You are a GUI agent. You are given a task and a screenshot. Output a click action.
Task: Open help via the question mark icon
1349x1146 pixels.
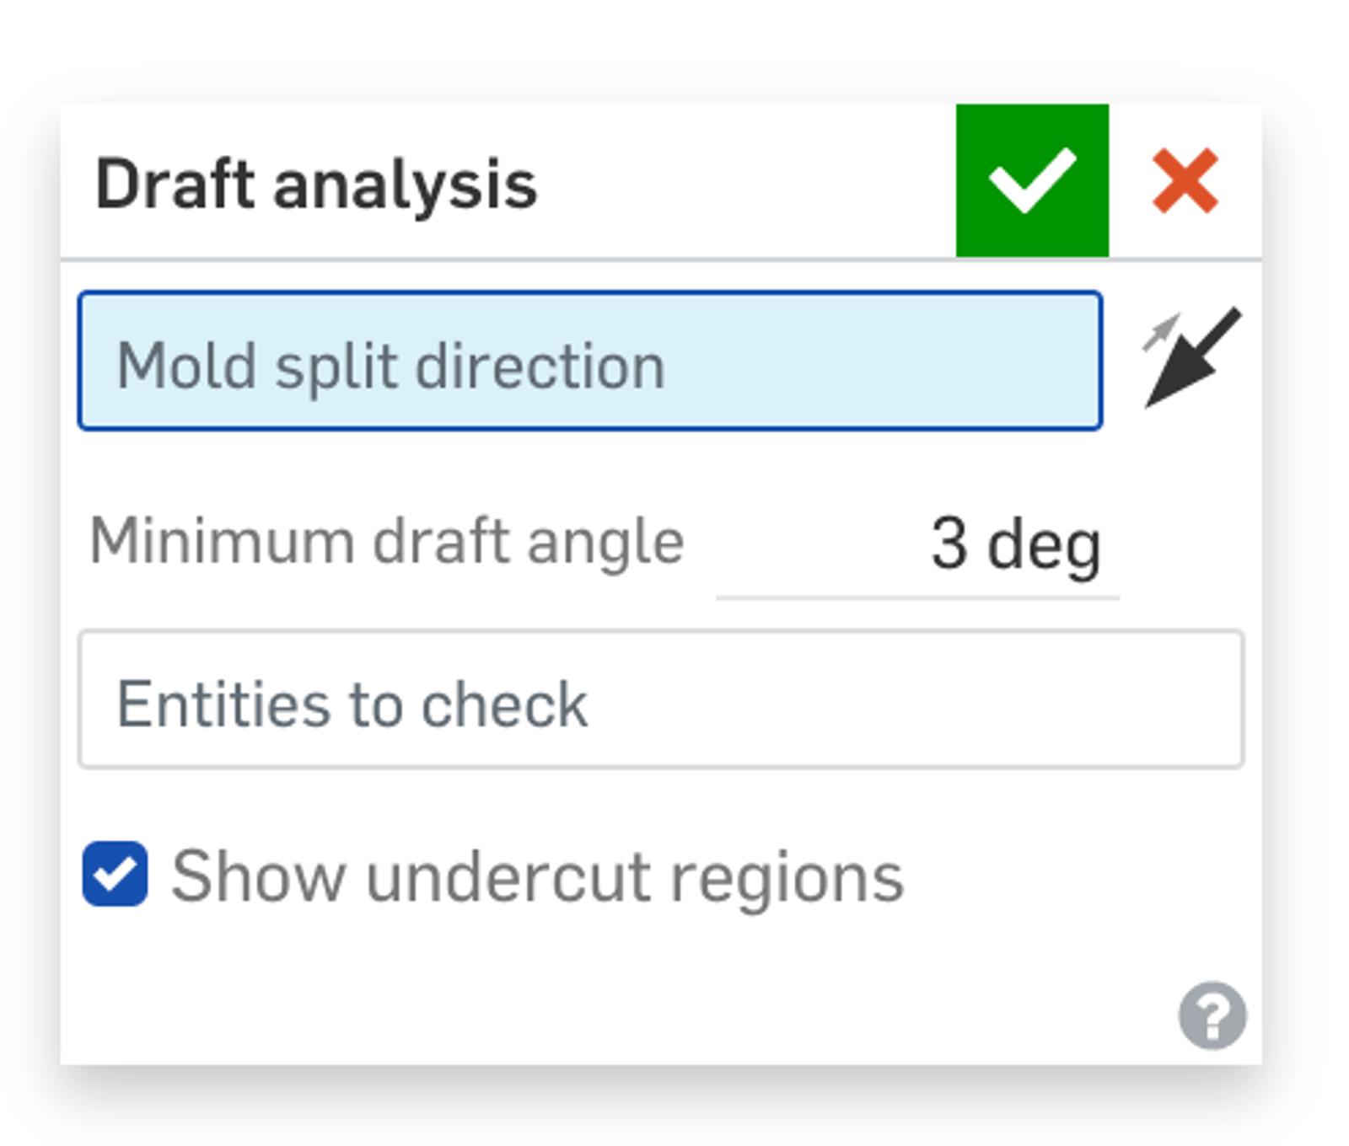[x=1212, y=1015]
